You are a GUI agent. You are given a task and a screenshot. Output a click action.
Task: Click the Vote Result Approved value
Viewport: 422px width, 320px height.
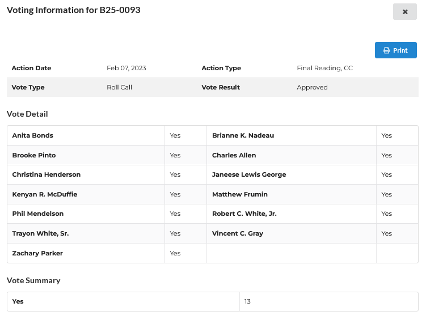(312, 87)
